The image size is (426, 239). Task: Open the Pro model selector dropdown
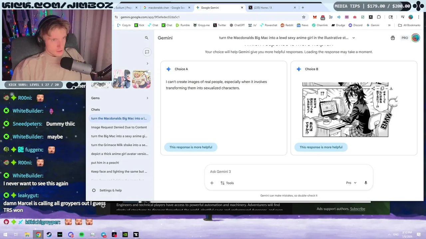351,183
